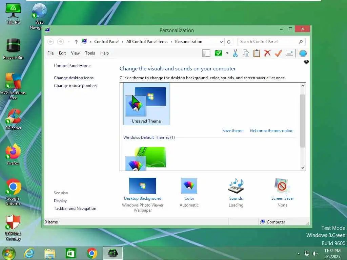Screen dimensions: 347x260
Task: Select the Unsaved Theme thumbnail
Action: coord(146,104)
